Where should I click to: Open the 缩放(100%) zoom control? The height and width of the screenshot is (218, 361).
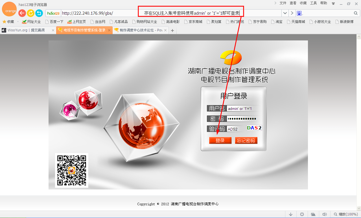point(346,214)
